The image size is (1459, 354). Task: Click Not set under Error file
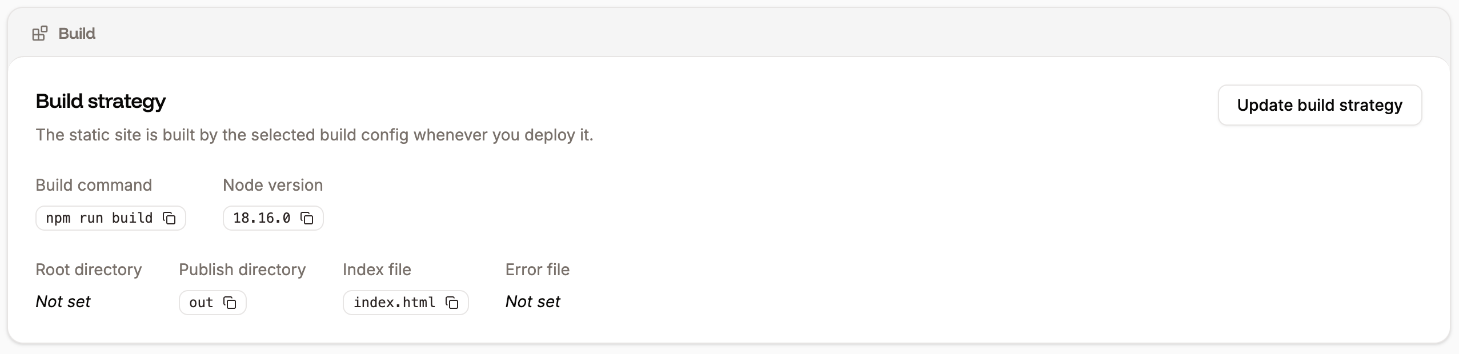[532, 301]
